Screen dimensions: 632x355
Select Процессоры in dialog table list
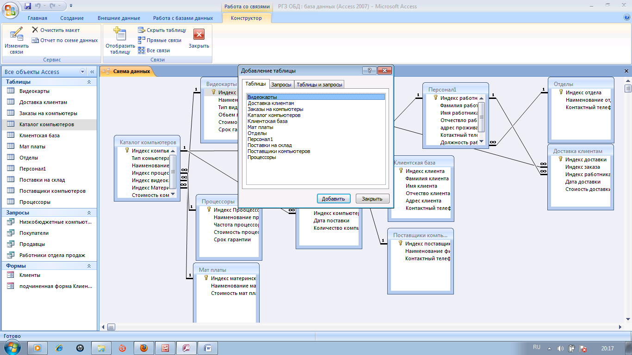pyautogui.click(x=316, y=157)
